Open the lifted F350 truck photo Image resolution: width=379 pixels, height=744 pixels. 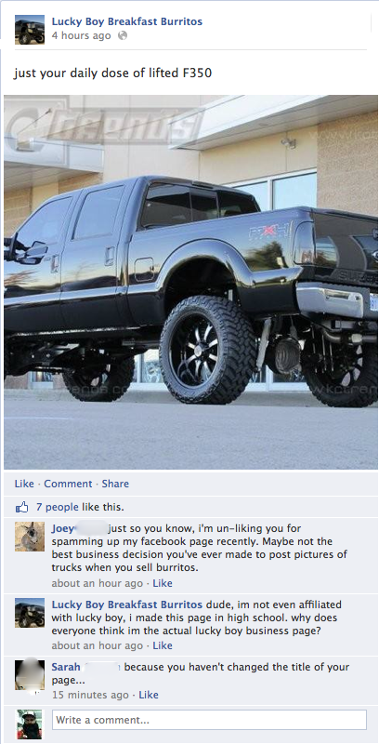point(191,282)
